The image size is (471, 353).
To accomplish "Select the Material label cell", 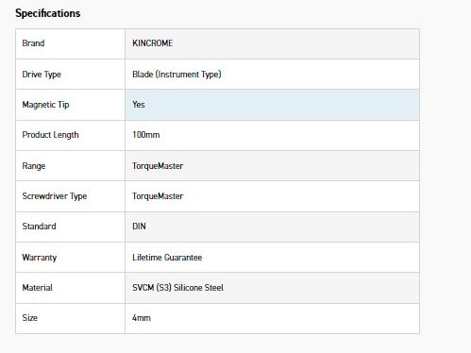I will (x=70, y=288).
